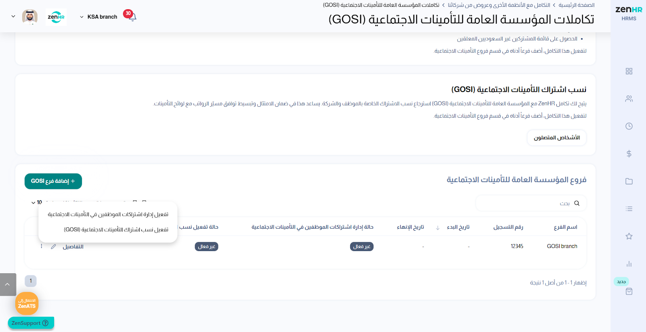
Task: Click the الأشخاص المتصلون button
Action: (x=557, y=138)
